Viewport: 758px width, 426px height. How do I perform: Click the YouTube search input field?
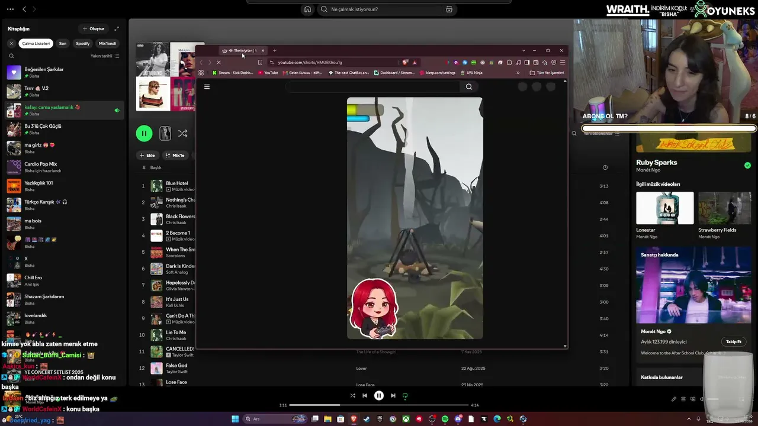click(x=373, y=86)
